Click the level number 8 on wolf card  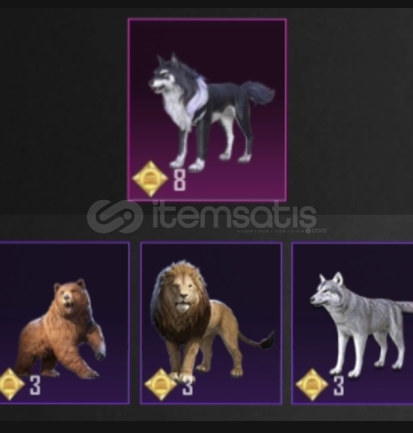point(180,180)
